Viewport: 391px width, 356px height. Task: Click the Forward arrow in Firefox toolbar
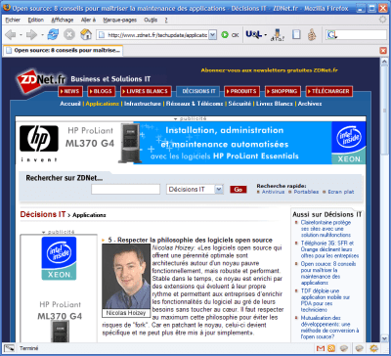tap(31, 34)
